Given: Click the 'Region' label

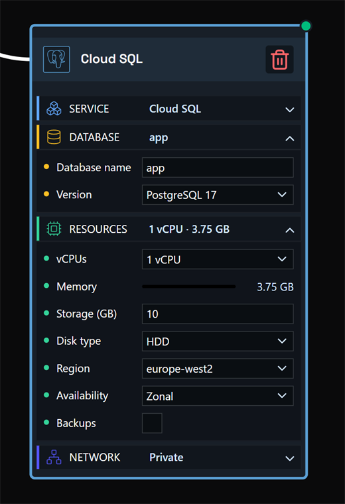Looking at the screenshot, I should 73,369.
